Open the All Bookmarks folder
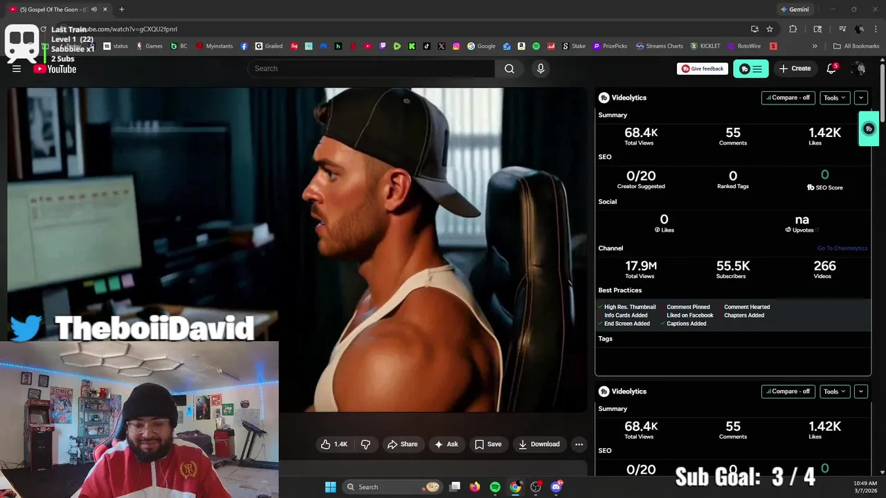Viewport: 886px width, 498px height. 856,46
